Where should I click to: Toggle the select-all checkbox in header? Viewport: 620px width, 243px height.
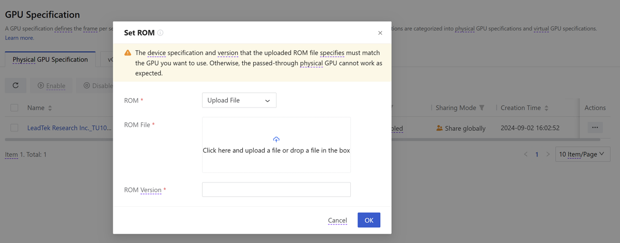(x=14, y=108)
